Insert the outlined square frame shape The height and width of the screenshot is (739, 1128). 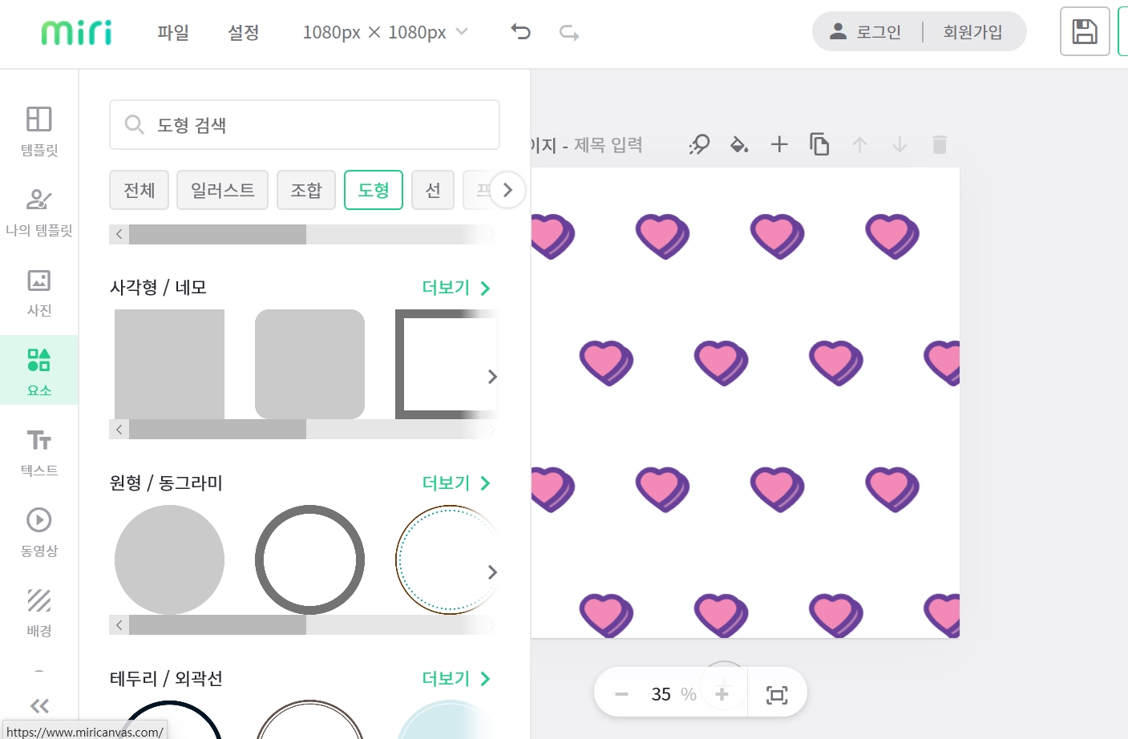[447, 364]
